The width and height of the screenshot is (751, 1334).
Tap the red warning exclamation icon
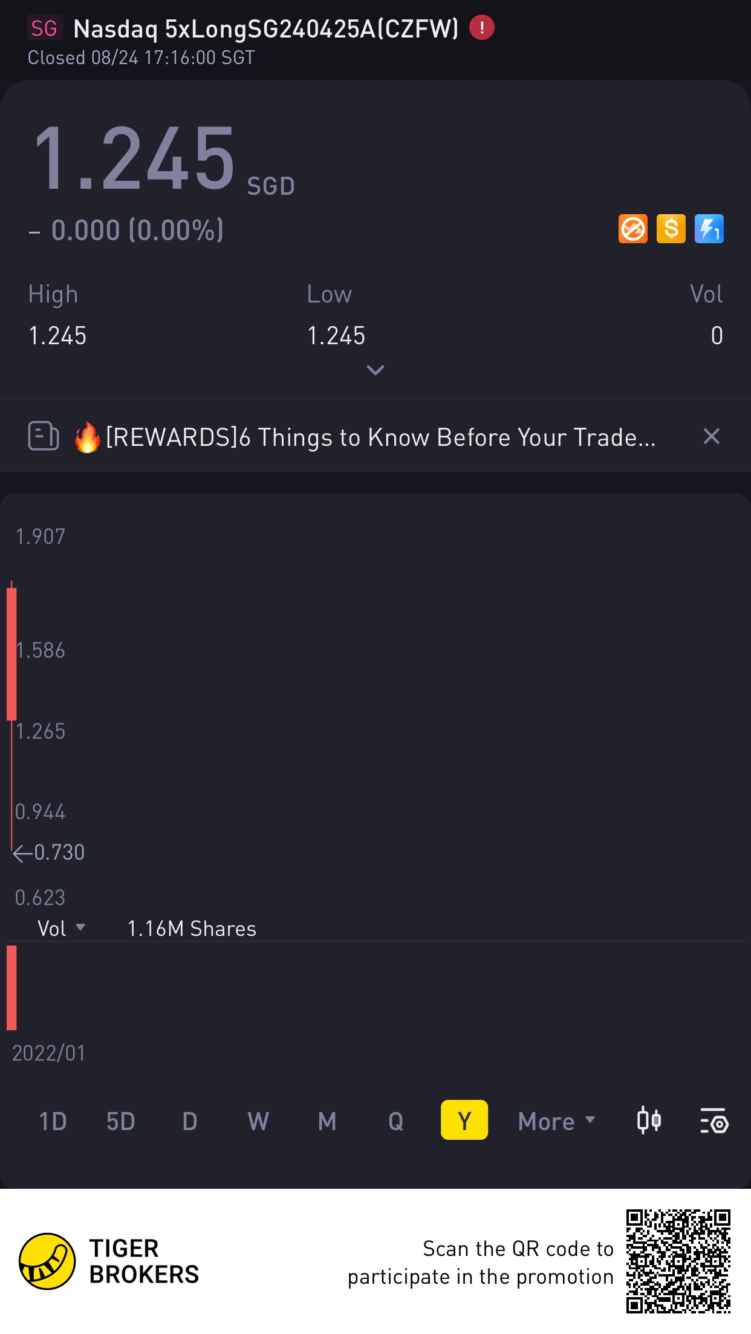(482, 28)
